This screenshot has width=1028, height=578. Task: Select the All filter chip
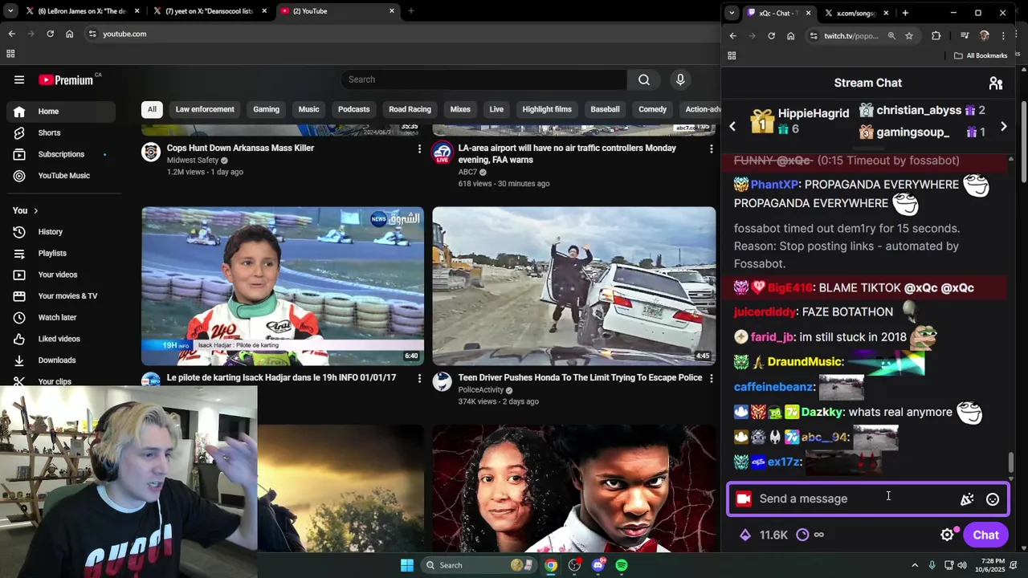click(152, 109)
